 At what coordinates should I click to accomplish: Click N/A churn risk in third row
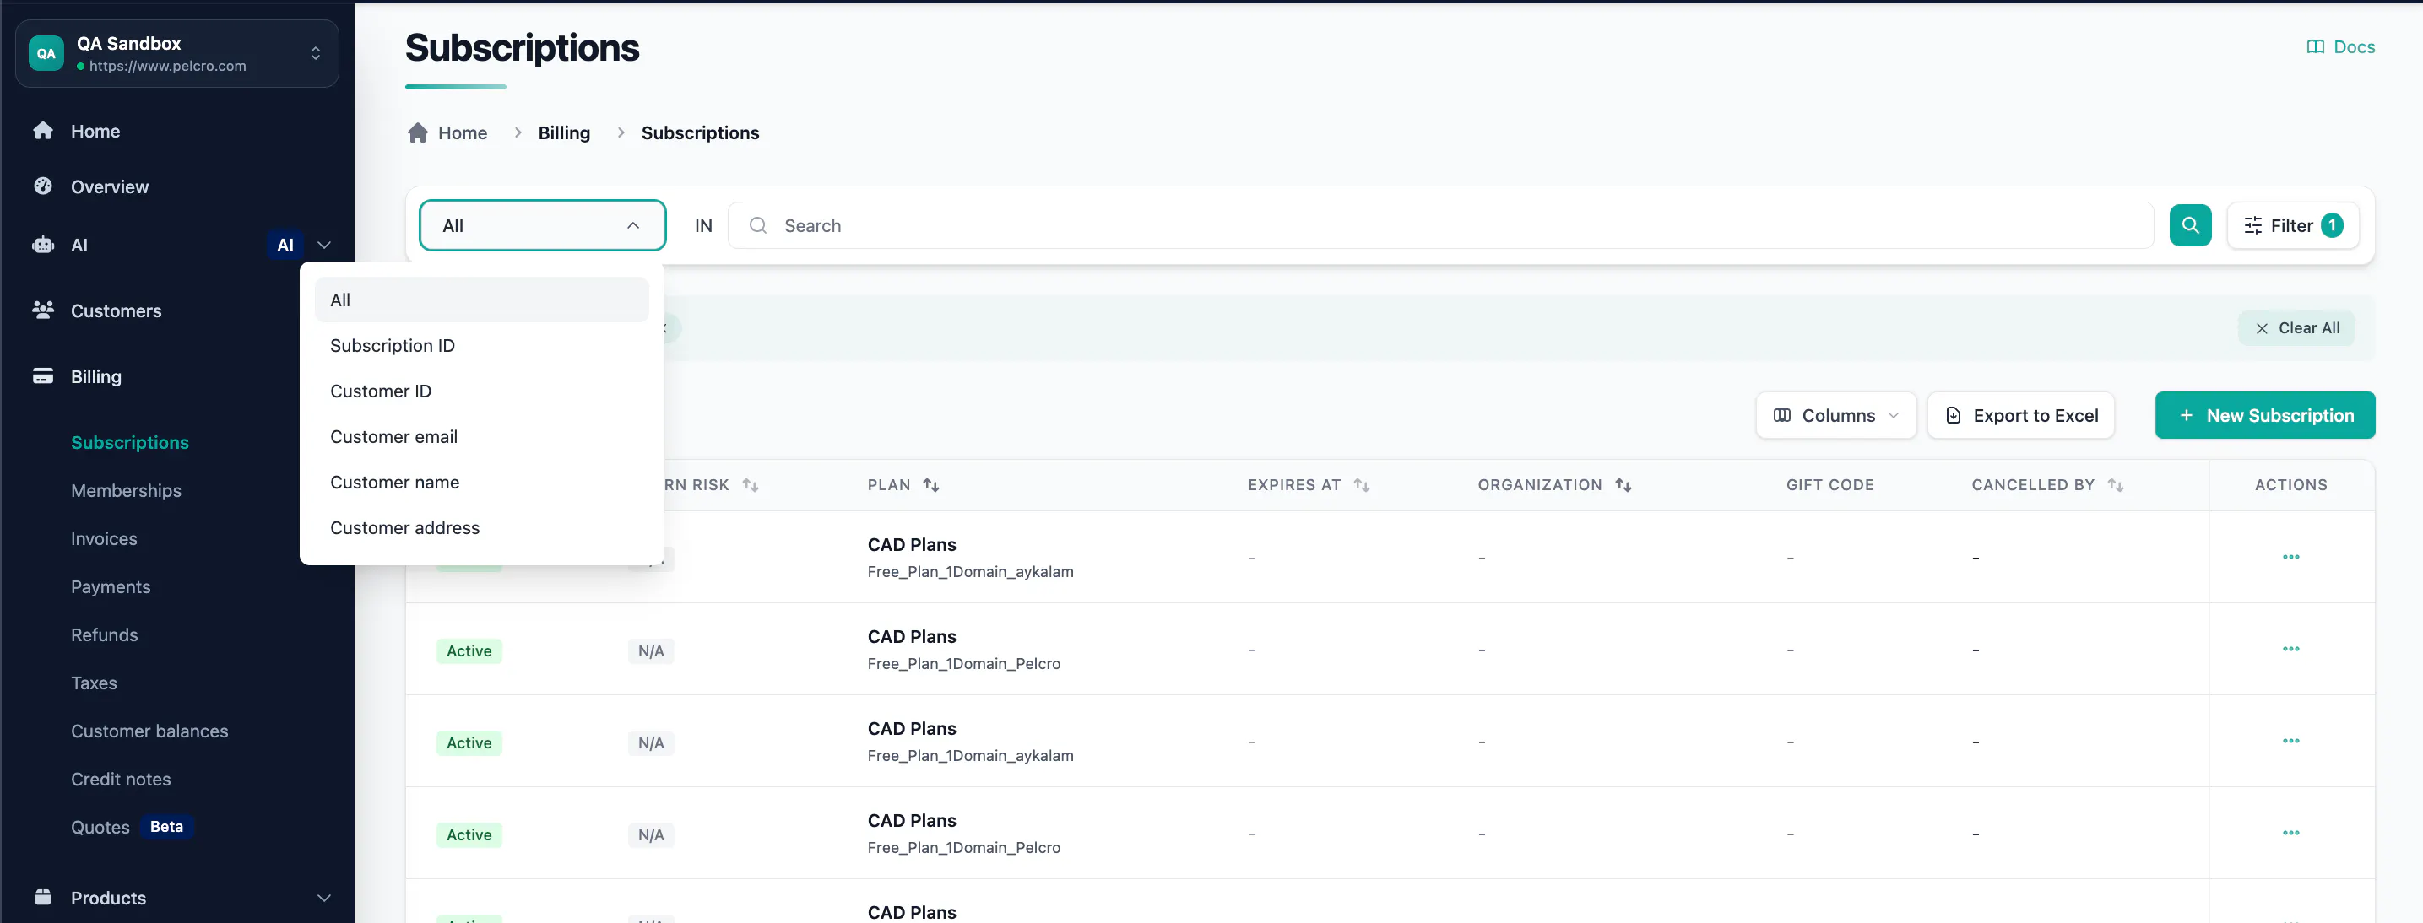[x=651, y=742]
